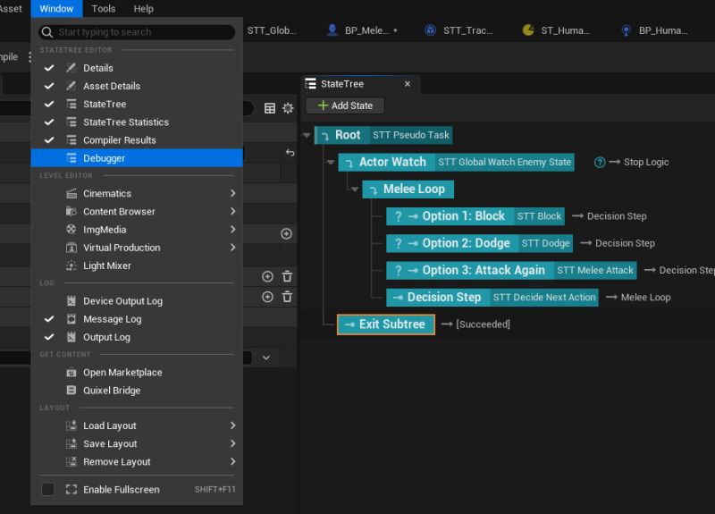Click the ImgMedia film reel icon

pyautogui.click(x=71, y=229)
